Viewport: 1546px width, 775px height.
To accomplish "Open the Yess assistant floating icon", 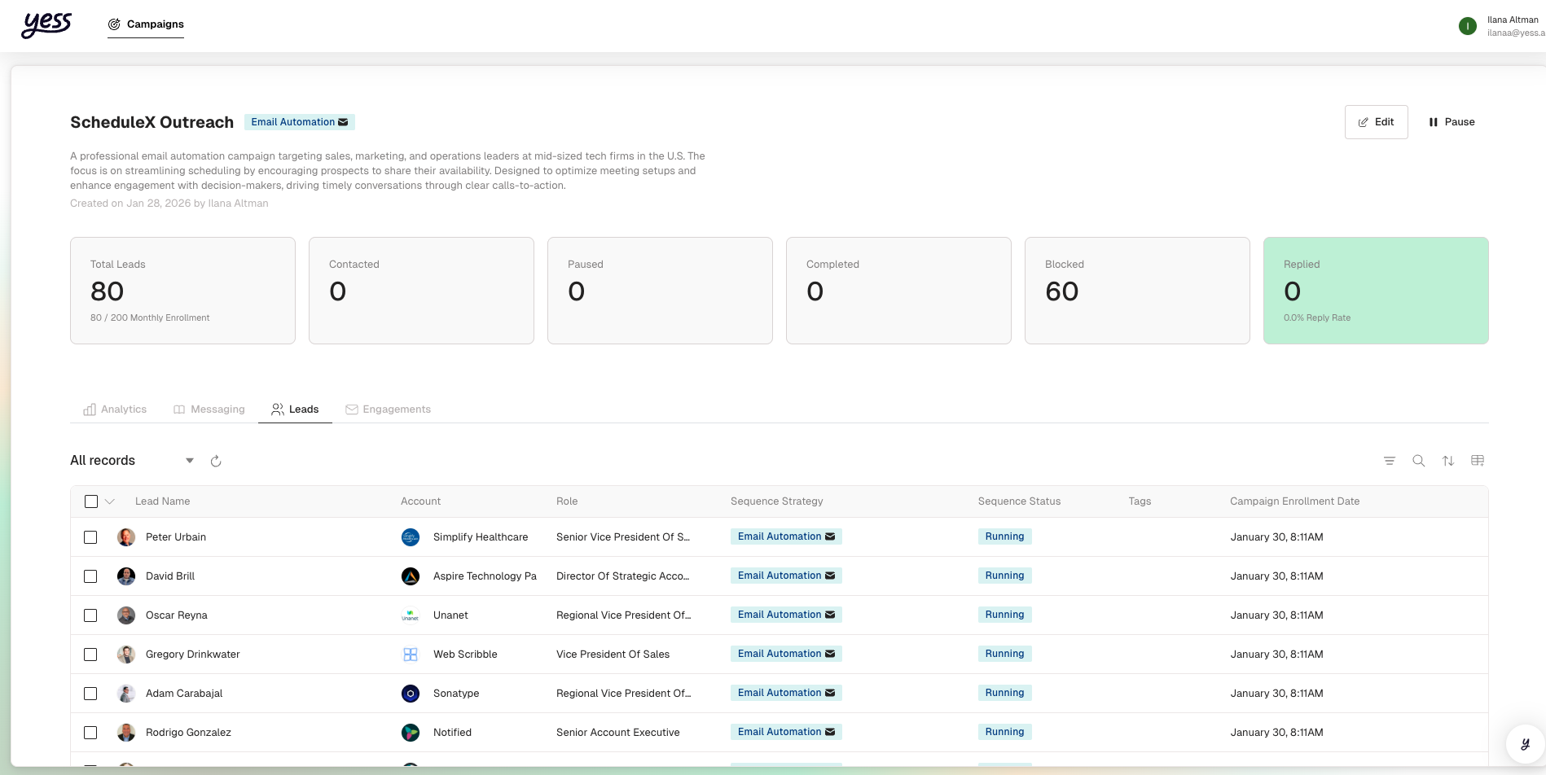I will pos(1525,744).
